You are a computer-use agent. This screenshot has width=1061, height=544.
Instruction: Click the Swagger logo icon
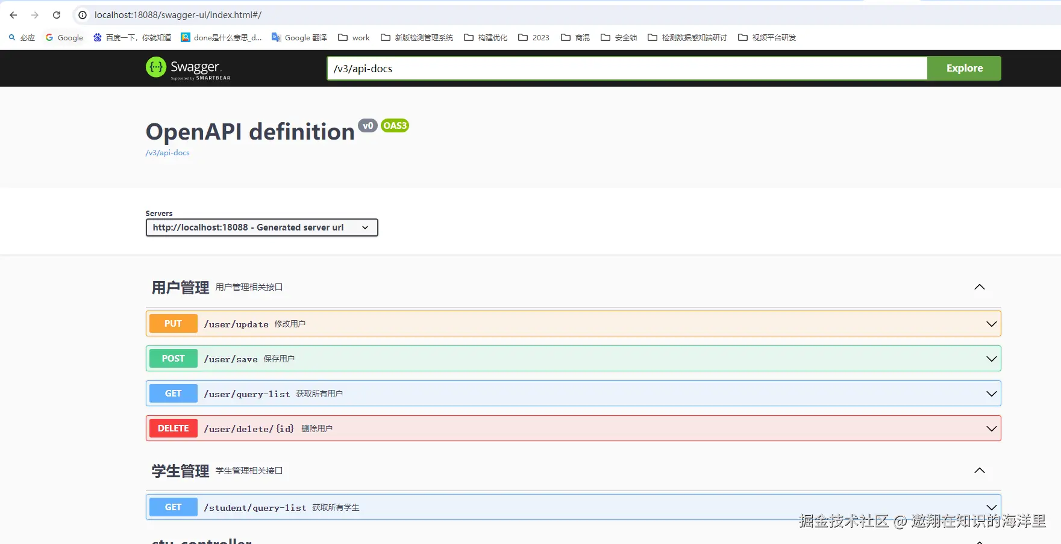click(x=156, y=67)
